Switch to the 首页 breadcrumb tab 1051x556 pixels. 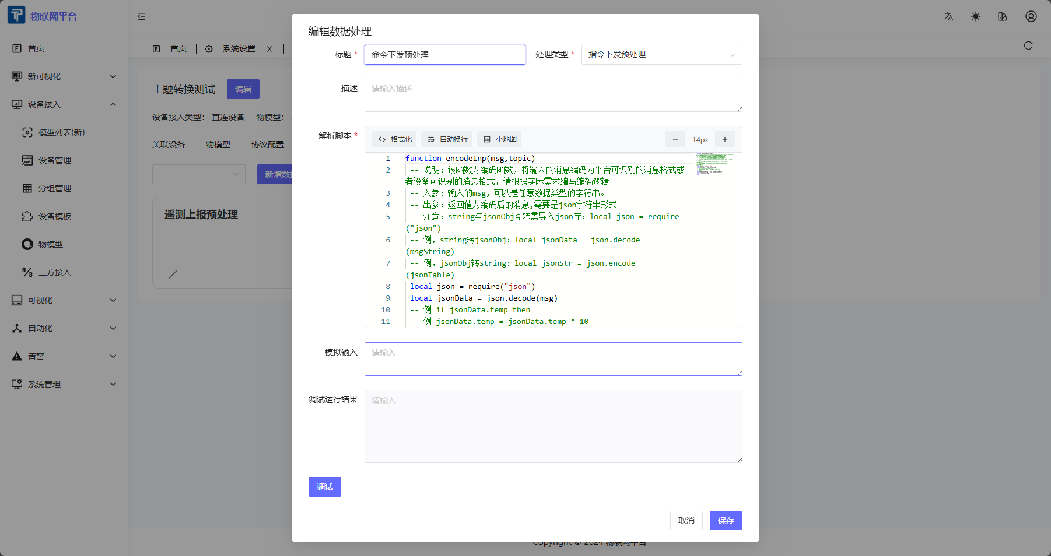(x=178, y=48)
